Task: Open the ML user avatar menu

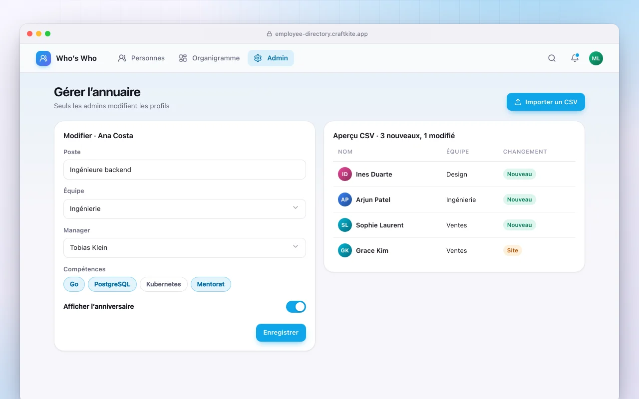Action: pyautogui.click(x=596, y=58)
